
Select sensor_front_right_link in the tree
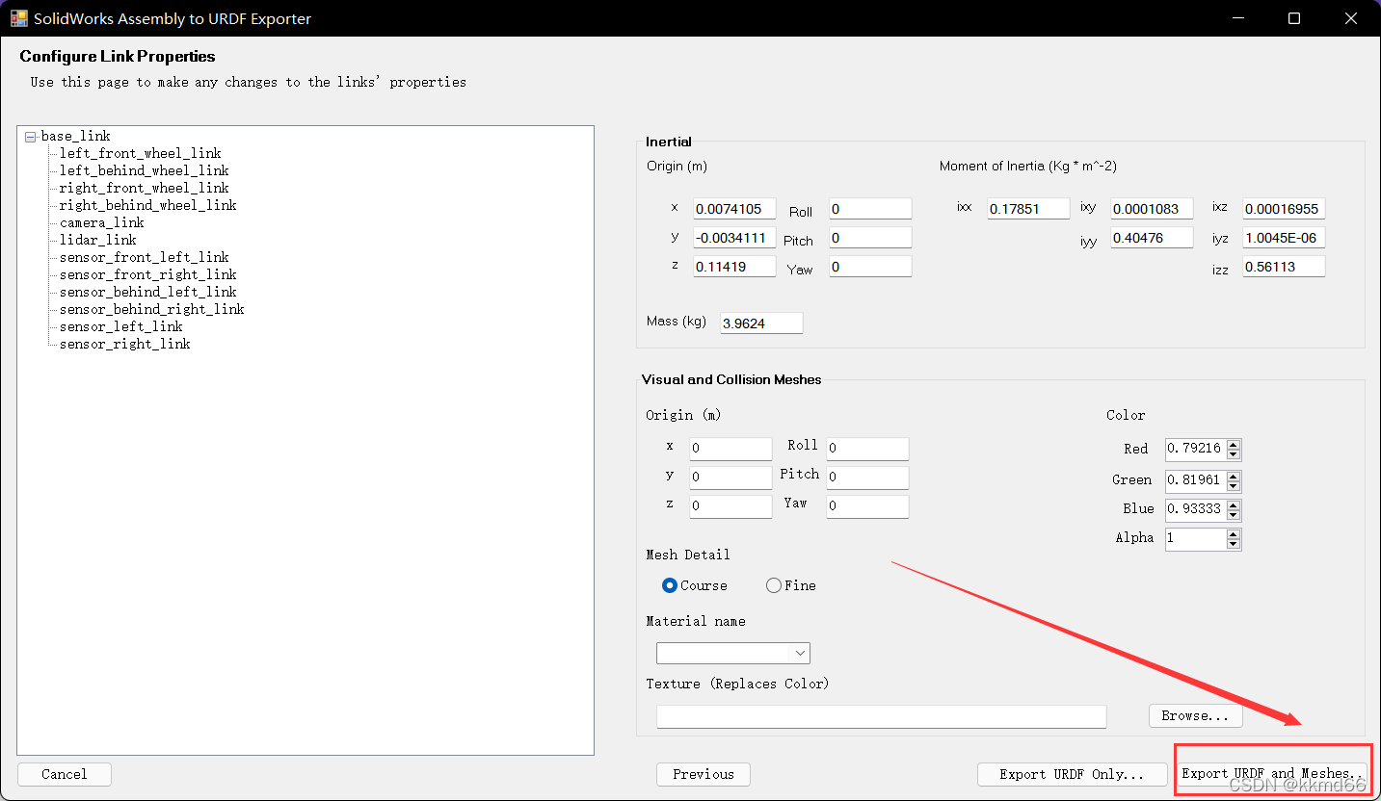[x=148, y=274]
